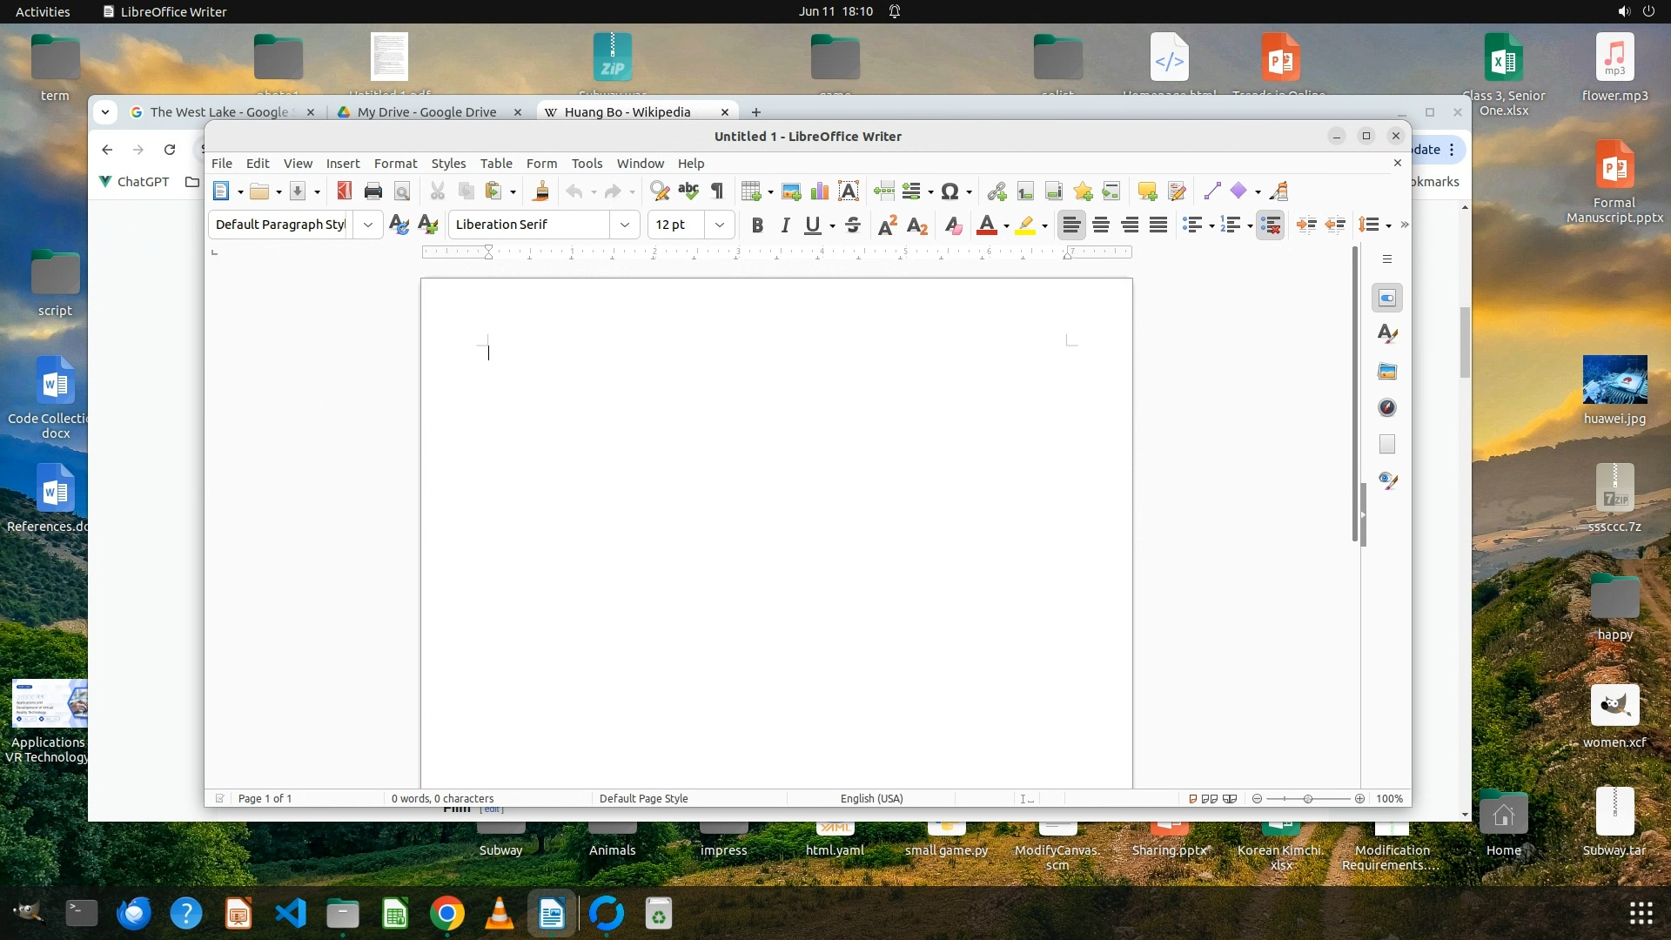This screenshot has width=1671, height=940.
Task: Open the Format menu
Action: (395, 164)
